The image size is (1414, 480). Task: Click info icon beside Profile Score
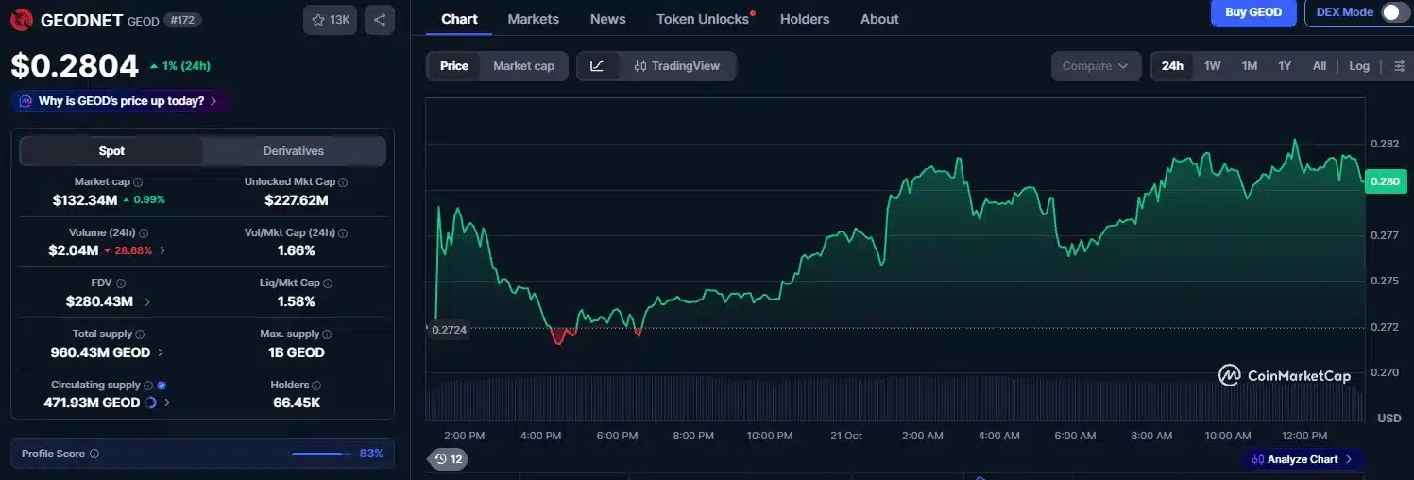pyautogui.click(x=94, y=454)
